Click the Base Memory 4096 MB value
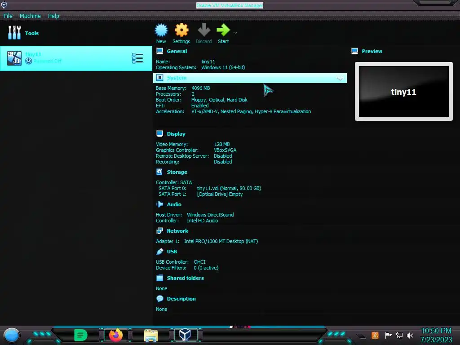 [201, 88]
